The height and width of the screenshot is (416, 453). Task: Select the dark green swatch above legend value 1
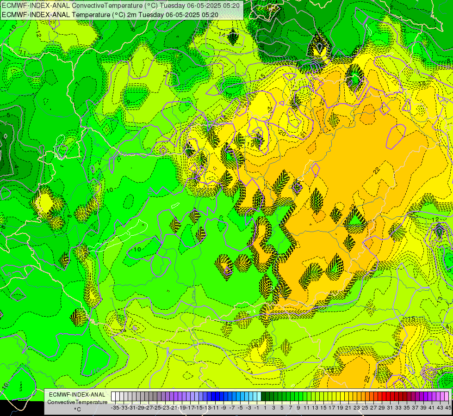[263, 397]
